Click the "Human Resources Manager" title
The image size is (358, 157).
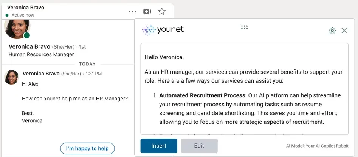click(41, 55)
